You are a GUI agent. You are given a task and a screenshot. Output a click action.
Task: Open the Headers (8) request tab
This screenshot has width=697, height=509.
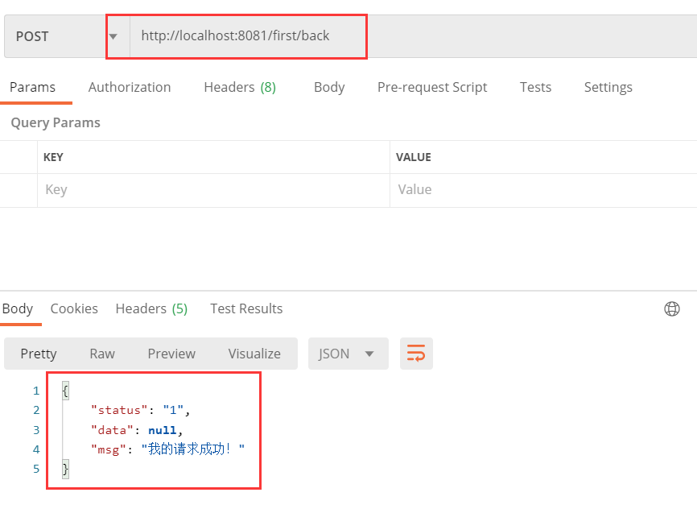coord(239,87)
